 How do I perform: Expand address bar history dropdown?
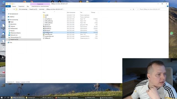click(131, 9)
